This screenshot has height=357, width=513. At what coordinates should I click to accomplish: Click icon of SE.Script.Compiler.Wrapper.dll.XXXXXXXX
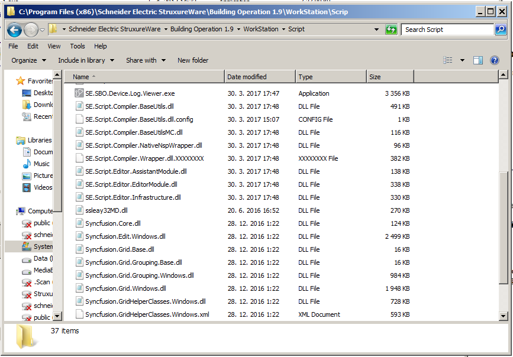pos(79,158)
